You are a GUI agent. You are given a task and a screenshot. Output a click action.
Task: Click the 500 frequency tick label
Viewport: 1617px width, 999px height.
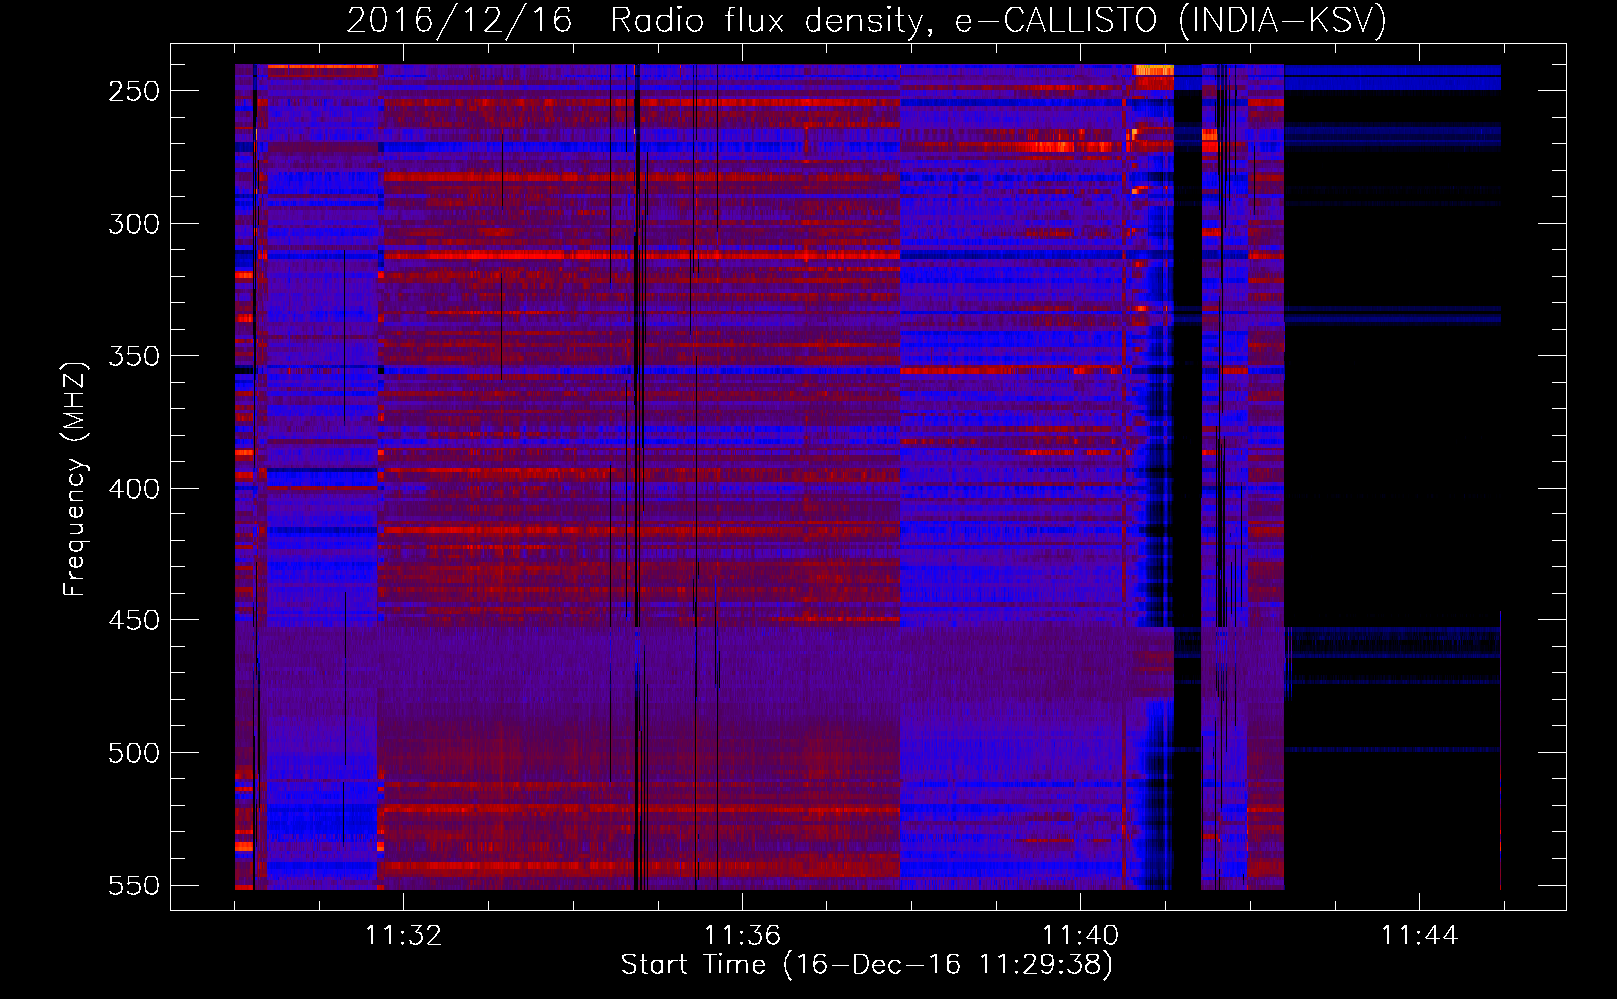[134, 752]
